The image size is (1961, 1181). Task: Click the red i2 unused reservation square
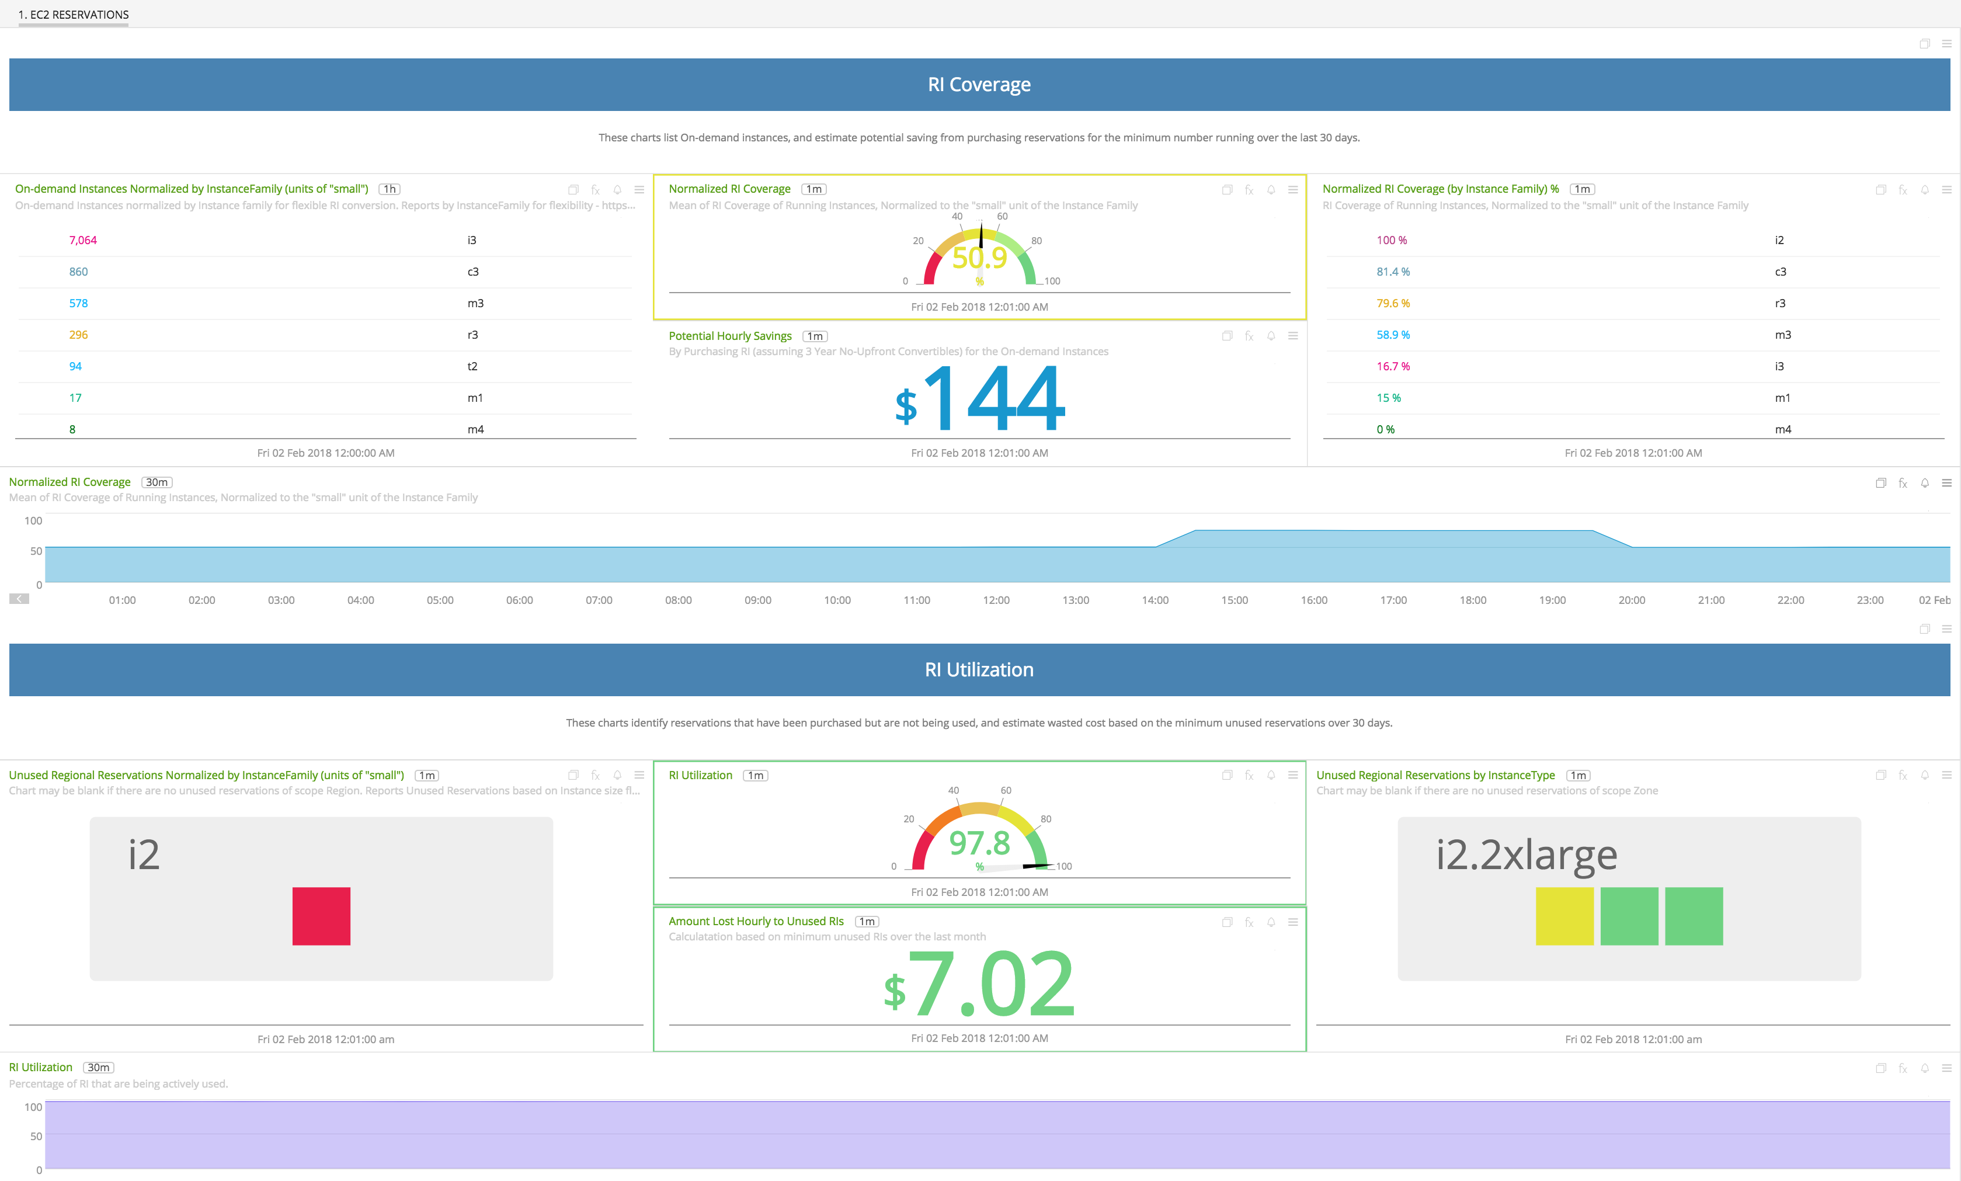point(321,916)
